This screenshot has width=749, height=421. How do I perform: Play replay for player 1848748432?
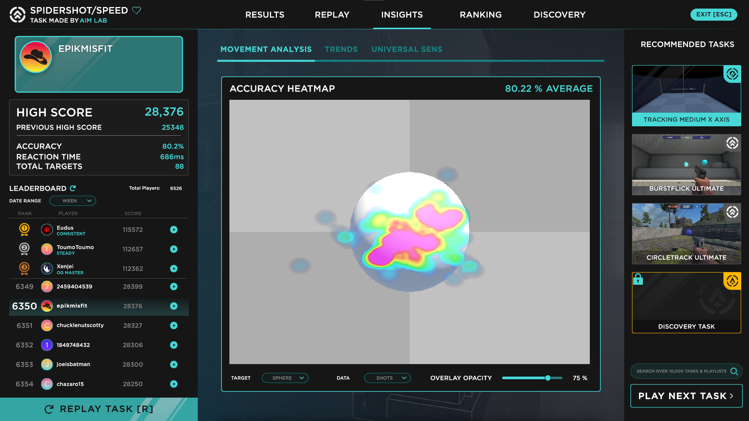tap(174, 345)
